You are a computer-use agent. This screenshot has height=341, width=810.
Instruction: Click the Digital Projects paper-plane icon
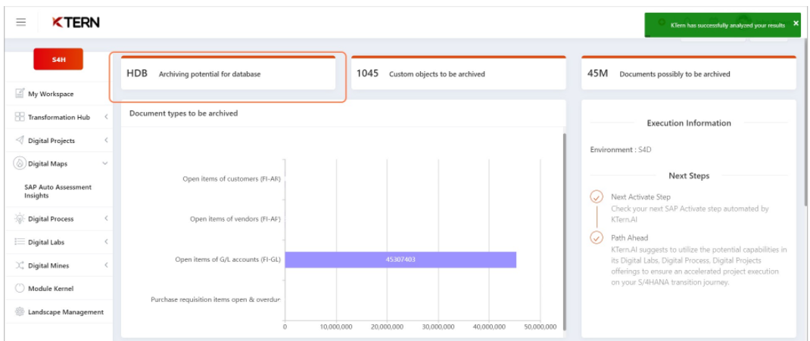(20, 141)
